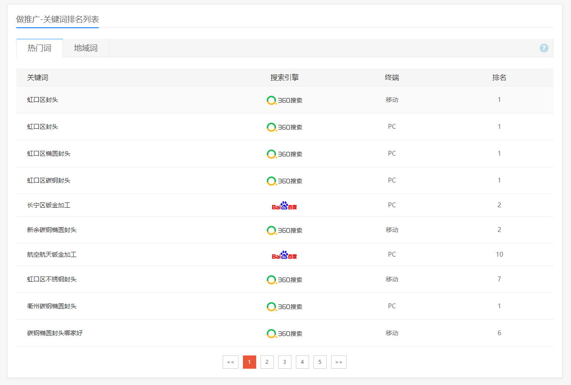The image size is (571, 385).
Task: Jump to page 5 in pagination
Action: click(x=320, y=362)
